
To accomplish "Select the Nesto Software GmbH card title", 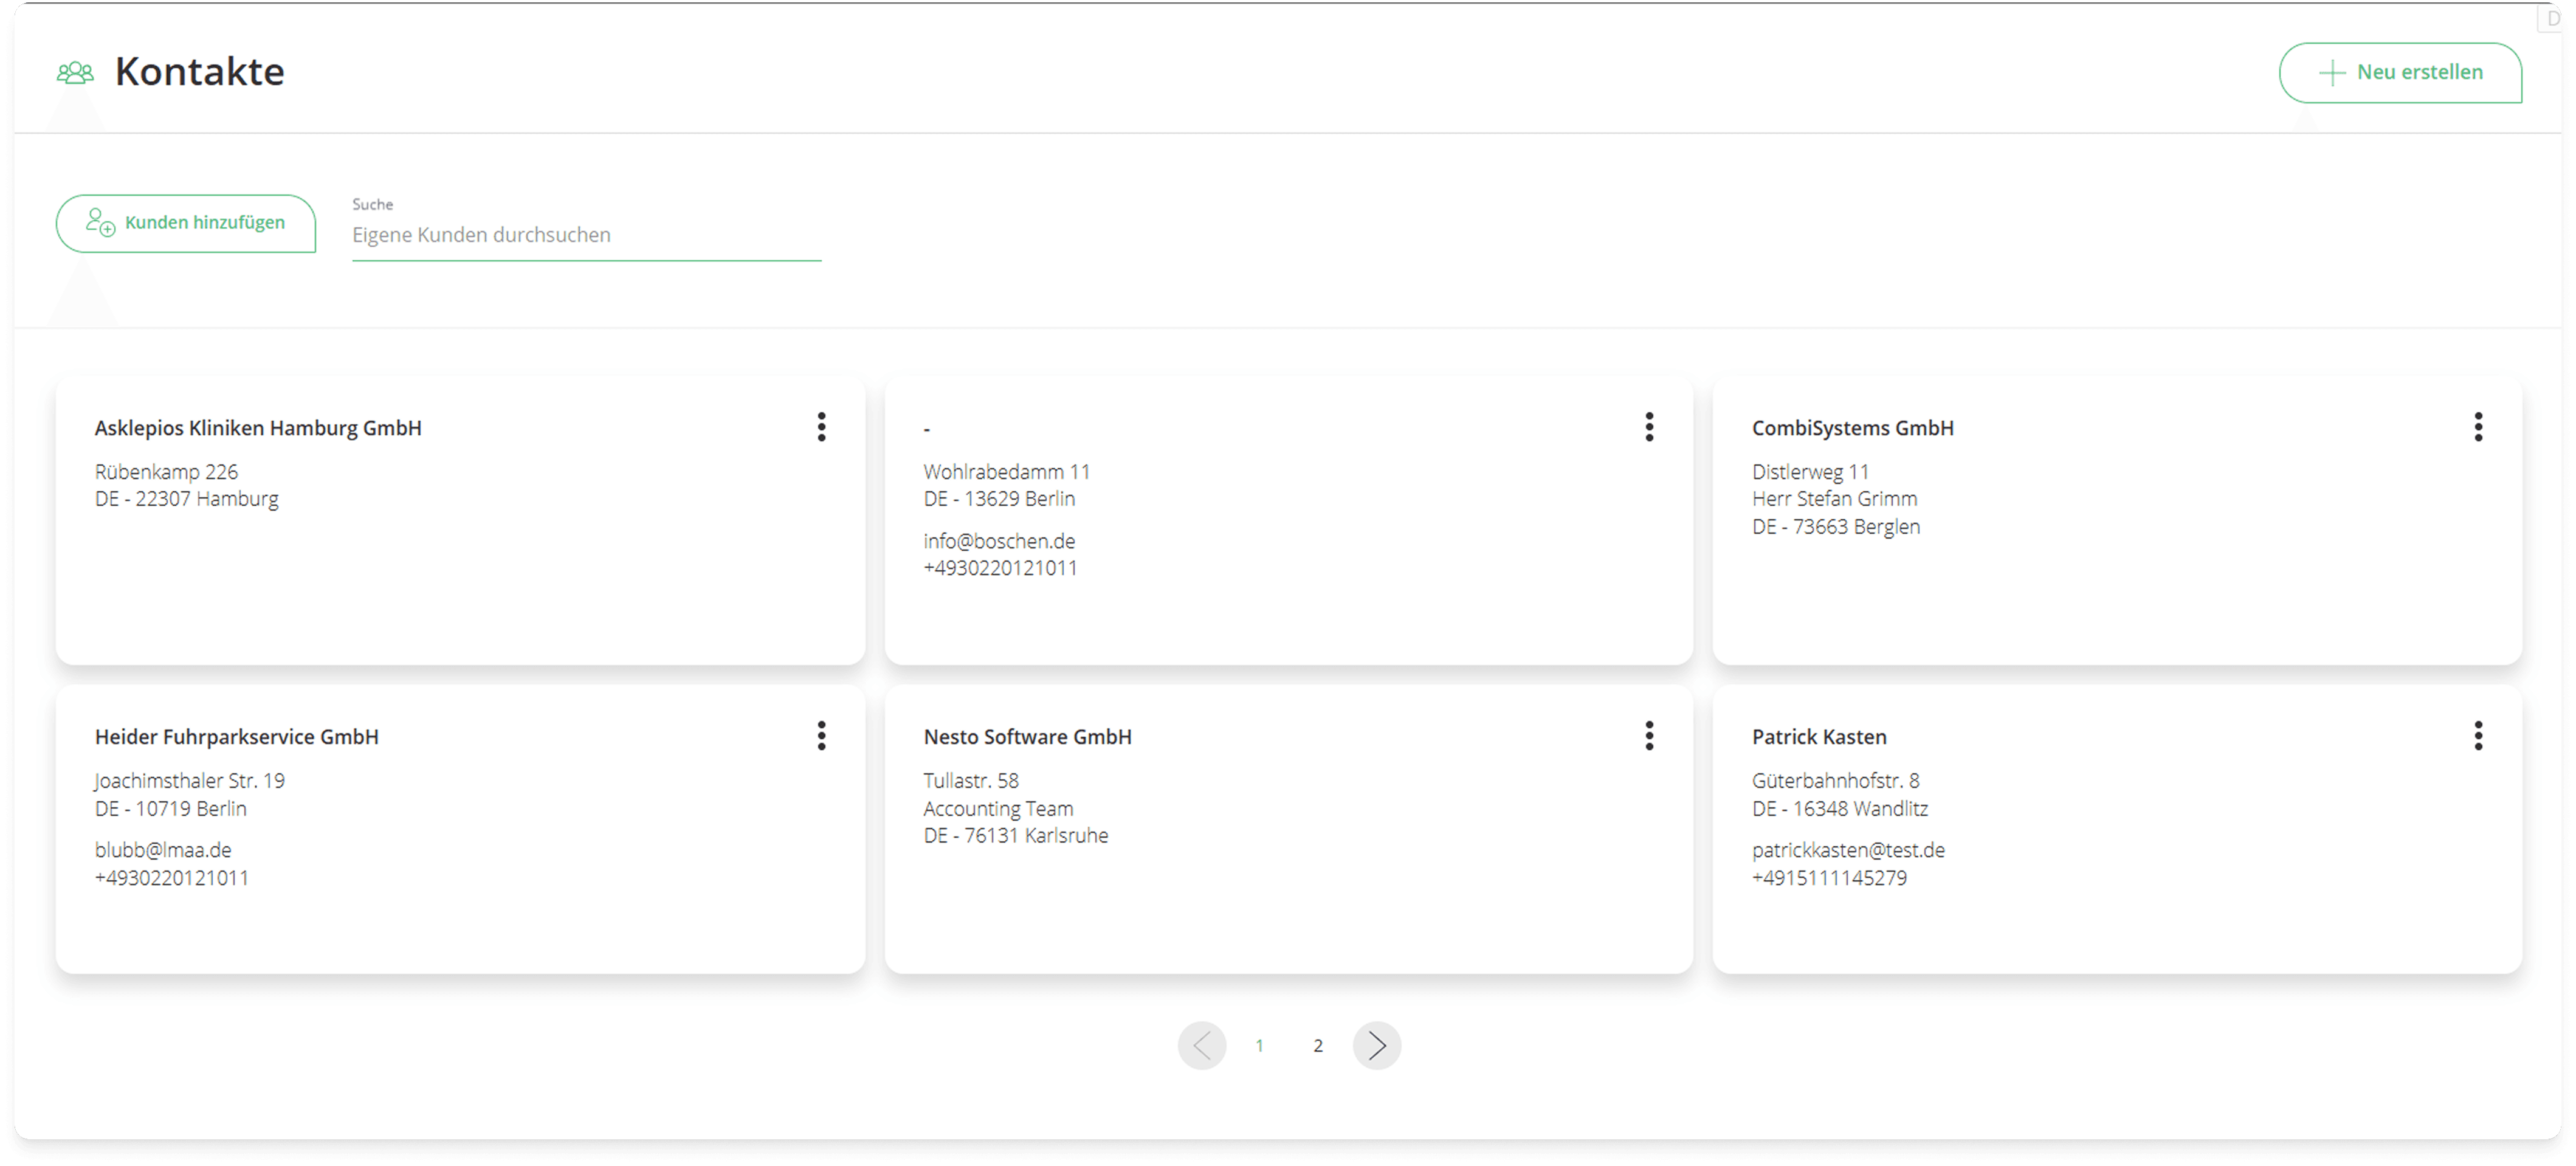I will coord(1027,737).
